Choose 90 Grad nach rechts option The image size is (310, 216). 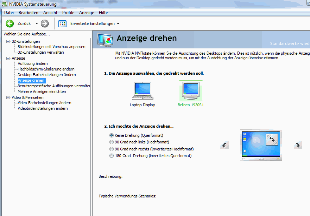pos(112,149)
